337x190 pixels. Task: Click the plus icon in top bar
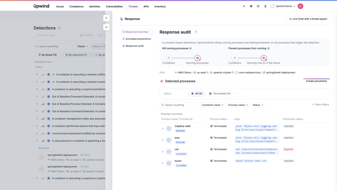coord(244,6)
